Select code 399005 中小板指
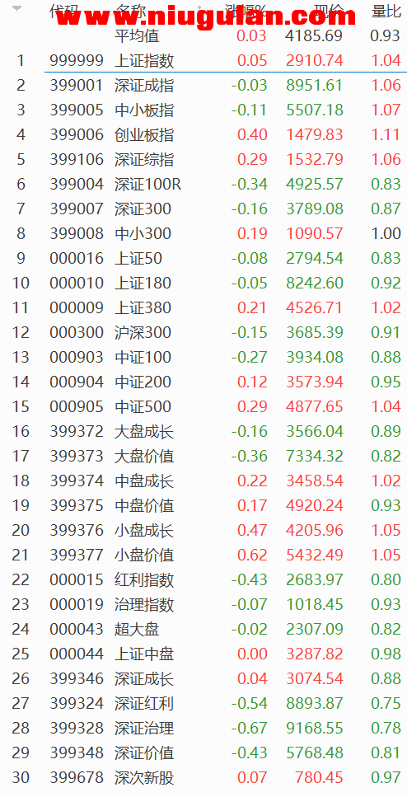The image size is (407, 797). pos(203,110)
